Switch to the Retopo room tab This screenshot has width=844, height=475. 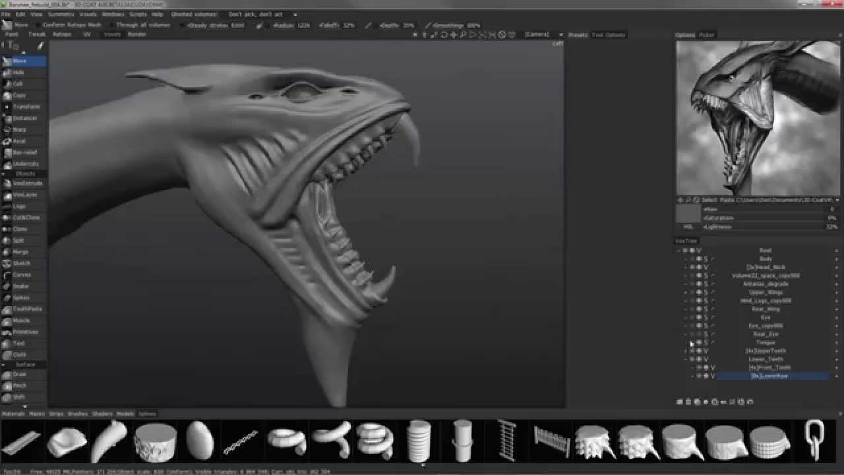click(61, 34)
